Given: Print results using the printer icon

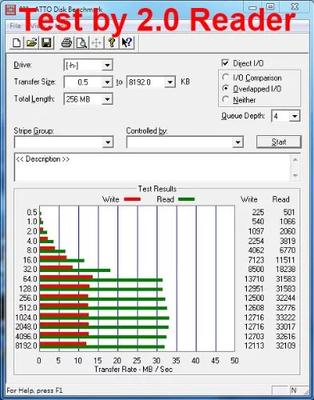Looking at the screenshot, I should (x=66, y=42).
